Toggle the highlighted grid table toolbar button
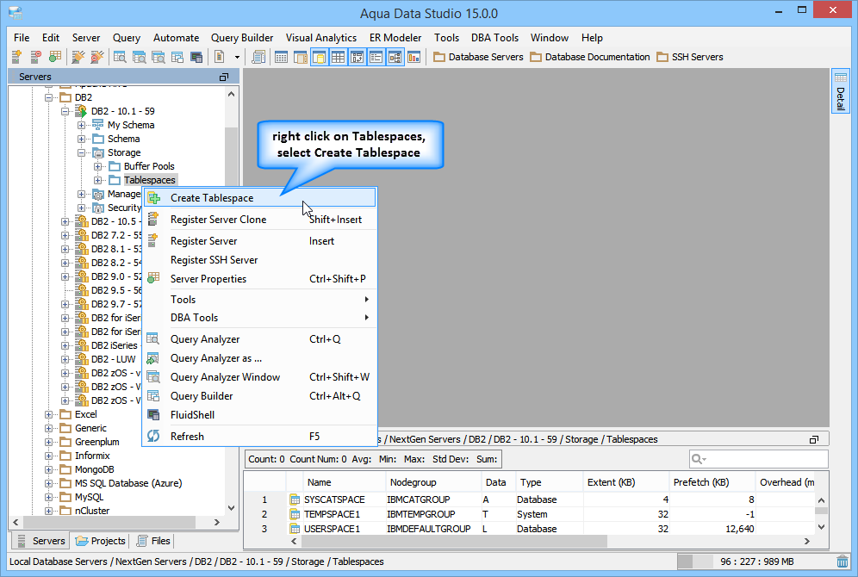Screen dimensions: 858x577 (339, 56)
